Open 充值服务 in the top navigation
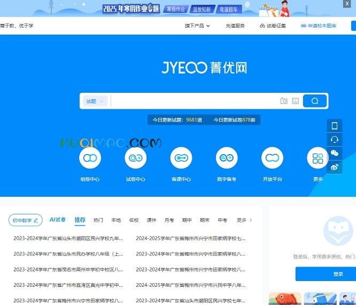The image size is (356, 305). tap(235, 26)
